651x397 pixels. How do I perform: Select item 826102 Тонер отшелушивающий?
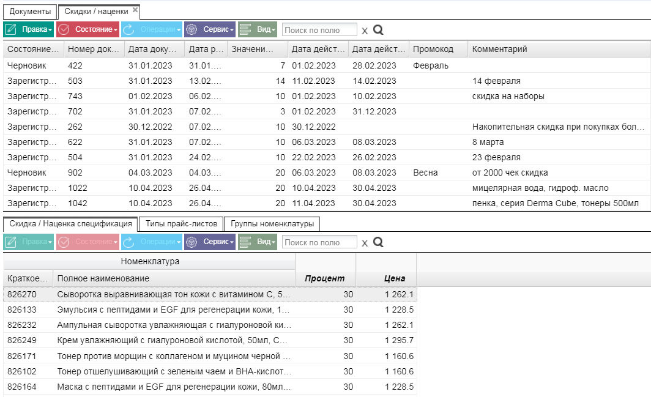point(210,372)
